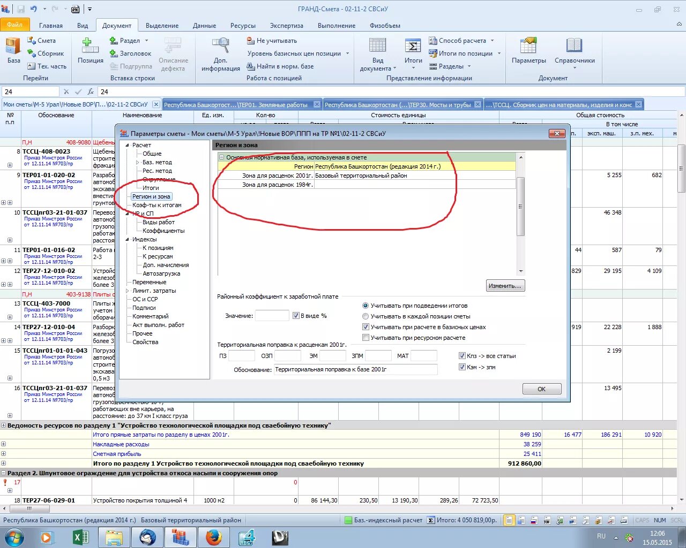Open Windows Explorer from the taskbar
Screen dimensions: 686x548
pos(114,537)
